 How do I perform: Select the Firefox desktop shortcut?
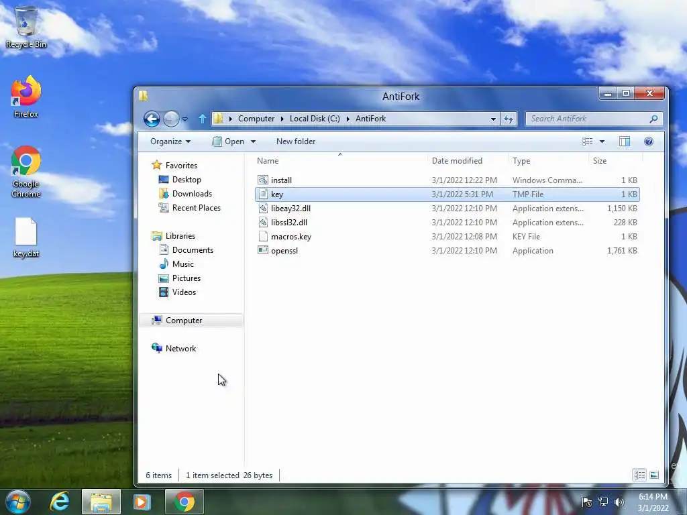tap(26, 97)
